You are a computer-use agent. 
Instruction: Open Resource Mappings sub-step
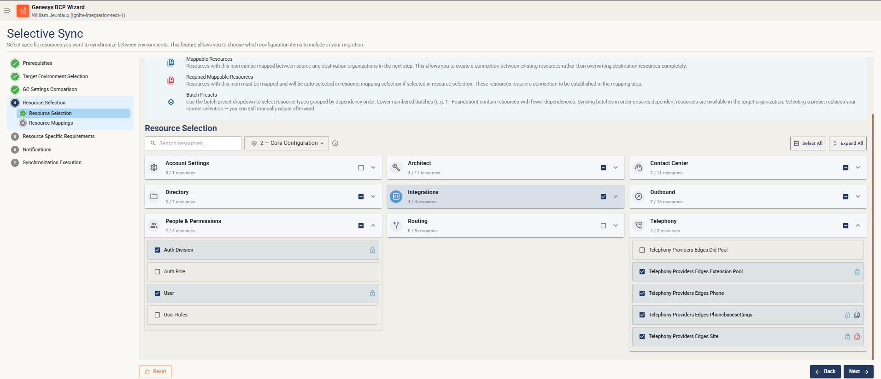pyautogui.click(x=51, y=123)
